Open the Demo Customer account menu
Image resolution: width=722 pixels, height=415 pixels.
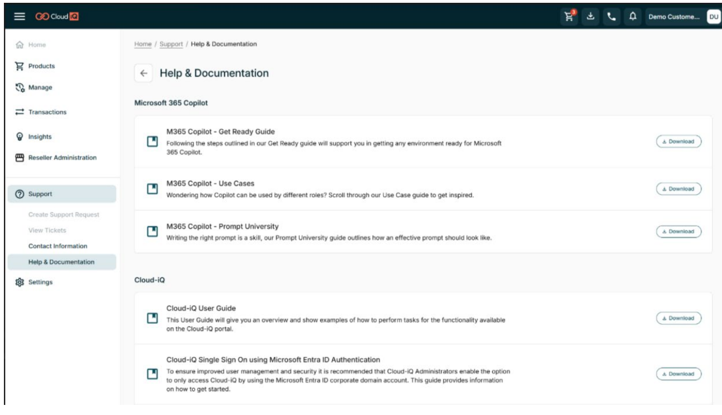click(x=674, y=17)
